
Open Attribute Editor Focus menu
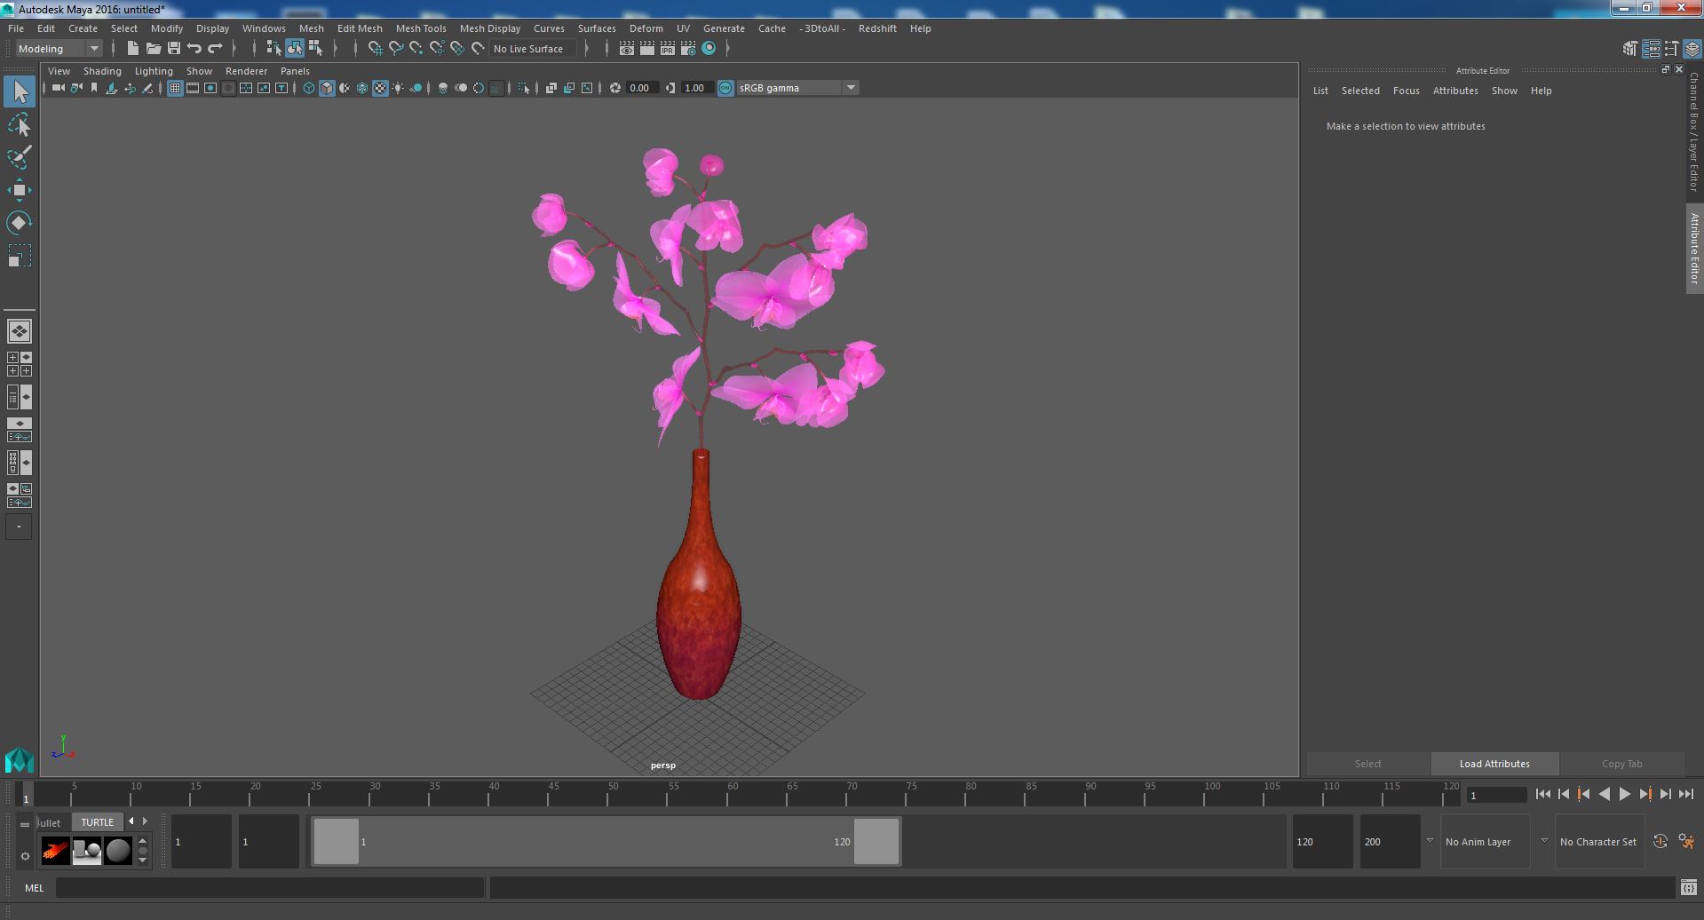[1406, 91]
